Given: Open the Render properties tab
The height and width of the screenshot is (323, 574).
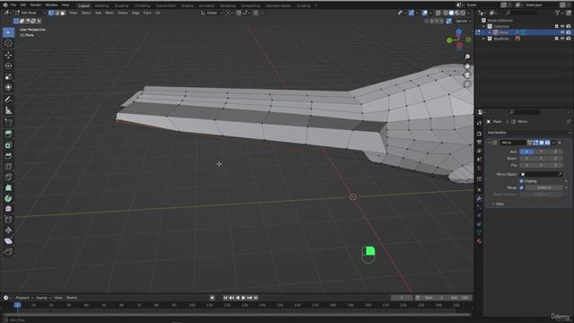Looking at the screenshot, I should click(479, 134).
